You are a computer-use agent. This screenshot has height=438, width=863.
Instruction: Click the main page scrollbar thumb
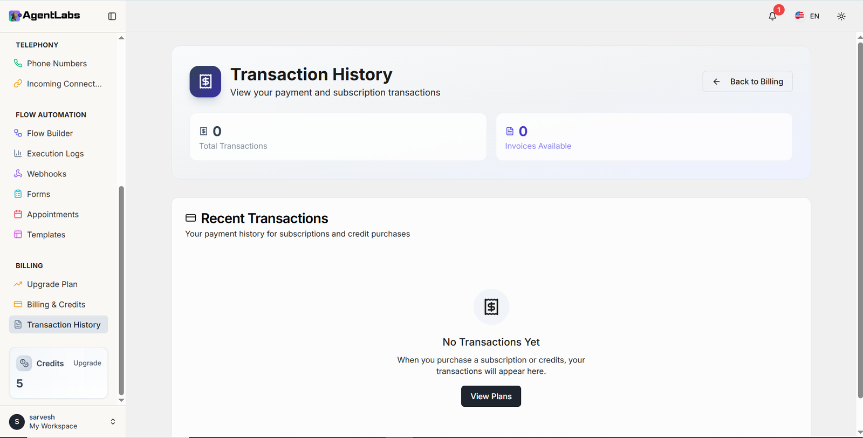point(860,220)
